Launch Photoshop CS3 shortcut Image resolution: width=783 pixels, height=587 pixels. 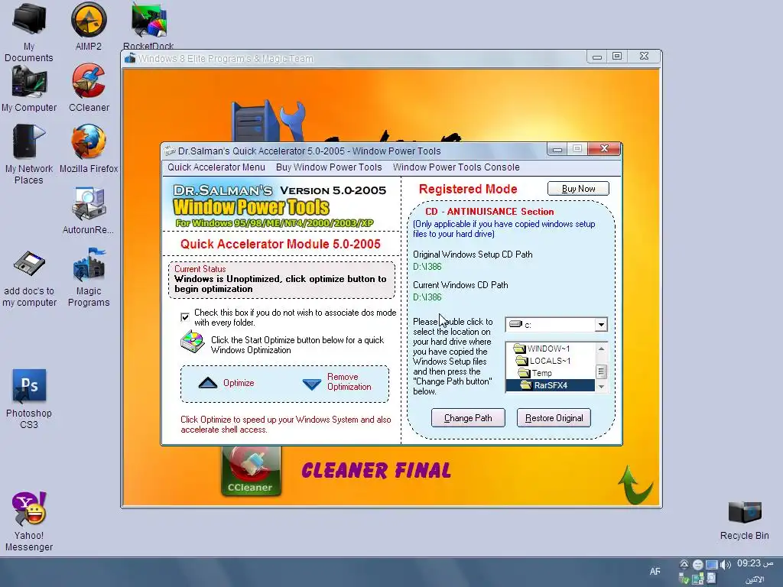tap(29, 399)
